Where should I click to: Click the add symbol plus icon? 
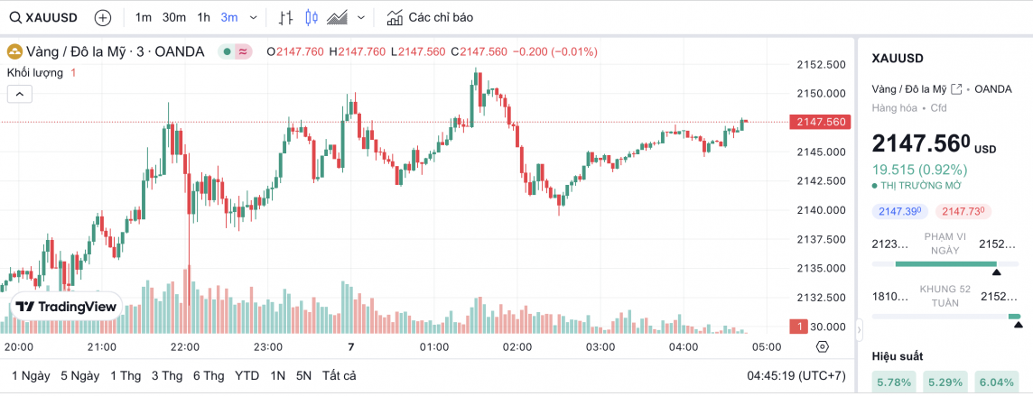click(x=103, y=17)
